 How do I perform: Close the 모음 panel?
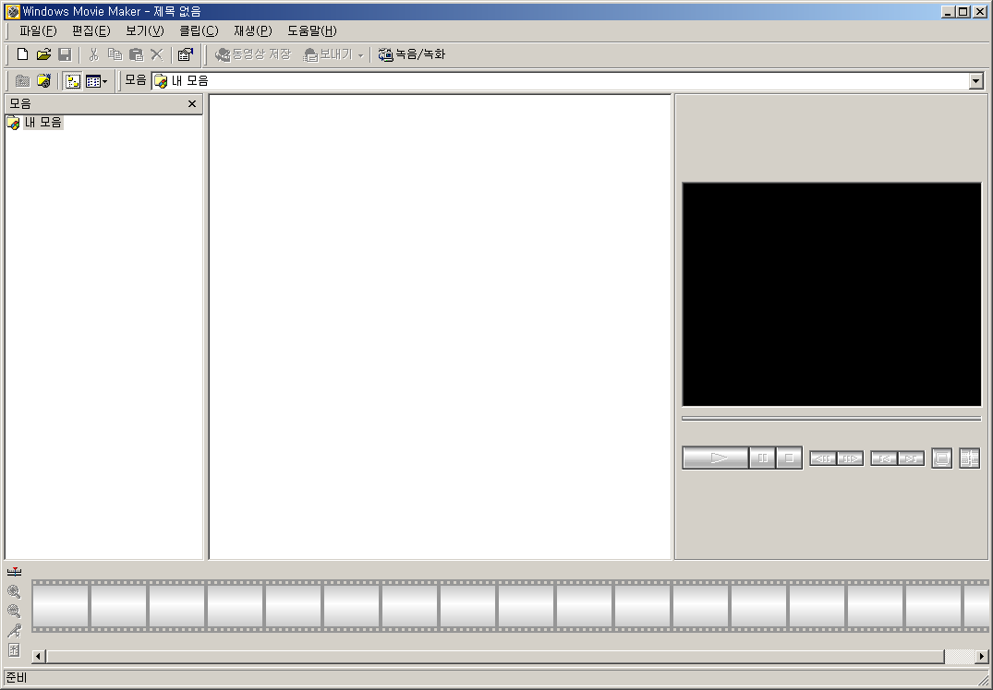tap(192, 103)
